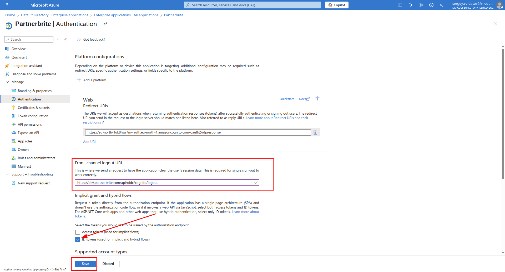Click the Discard button

tap(108, 264)
